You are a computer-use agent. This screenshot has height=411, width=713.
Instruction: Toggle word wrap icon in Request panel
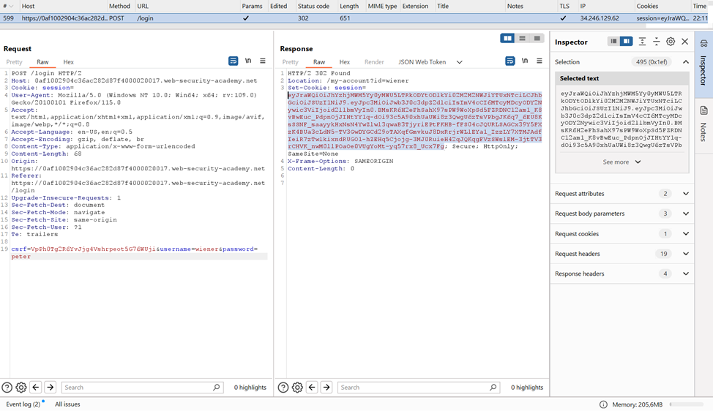click(234, 61)
